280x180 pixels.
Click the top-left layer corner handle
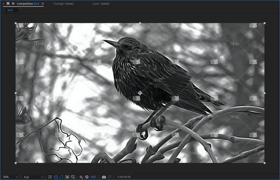16,23
